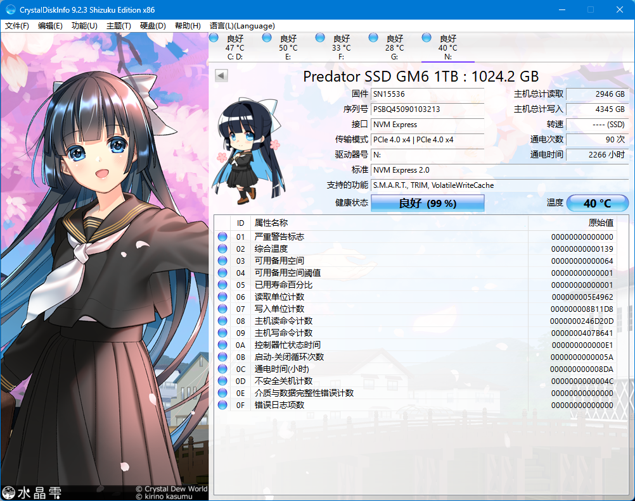Select the N: drive tab at 40 °C
Viewport: 635px width, 501px height.
pyautogui.click(x=447, y=47)
